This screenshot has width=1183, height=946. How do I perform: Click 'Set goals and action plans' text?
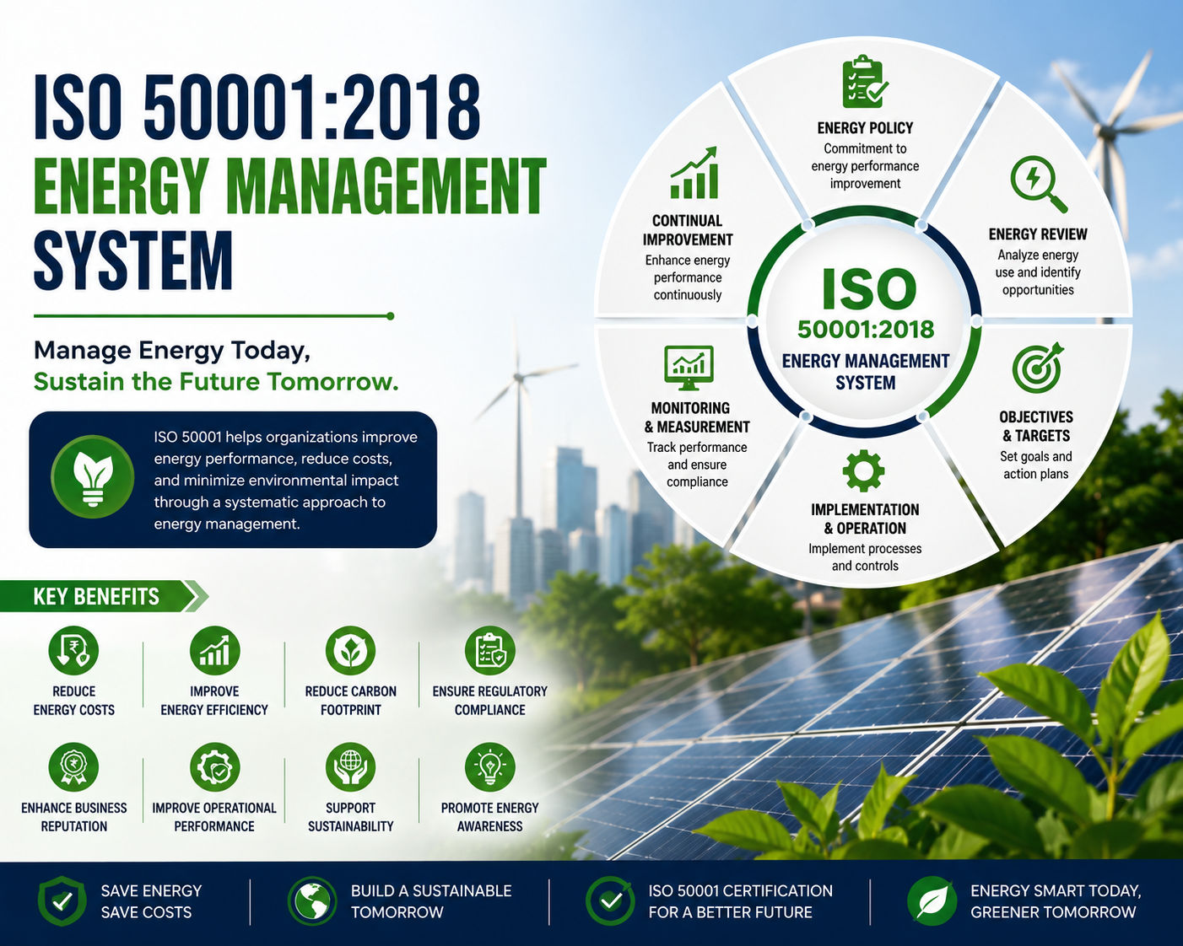pos(1036,465)
